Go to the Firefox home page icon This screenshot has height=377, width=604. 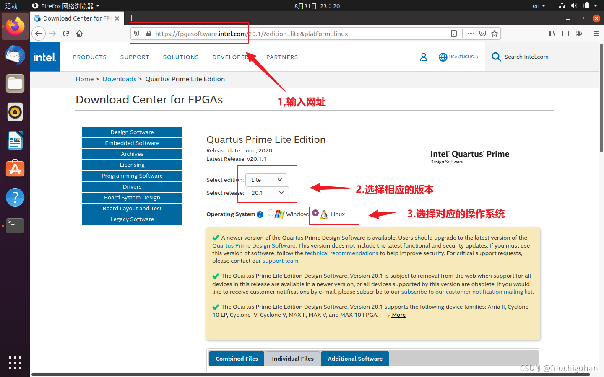(79, 34)
